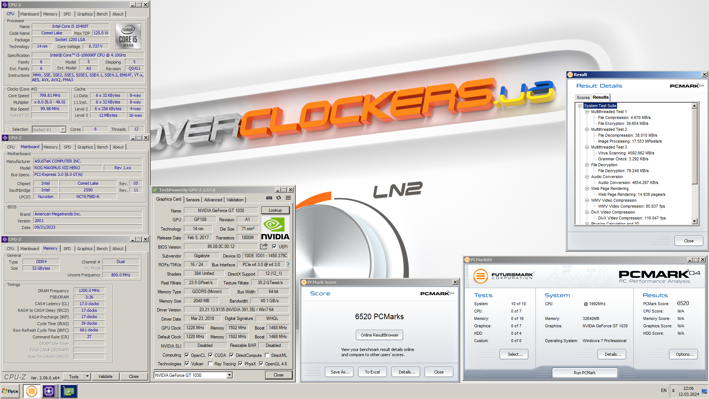
Task: Click the Bus Interface question mark icon
Action: pyautogui.click(x=288, y=265)
